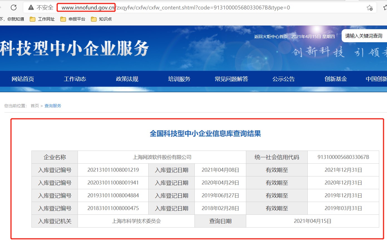
Task: Click the 统一社会信用代码 header cell
Action: (277, 157)
